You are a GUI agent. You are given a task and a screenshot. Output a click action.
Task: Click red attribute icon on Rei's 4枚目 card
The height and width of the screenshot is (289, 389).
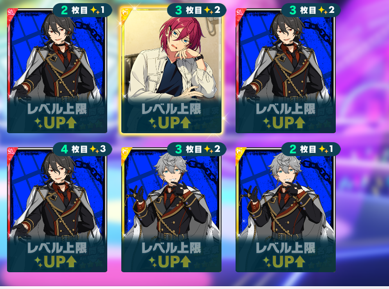pyautogui.click(x=11, y=151)
